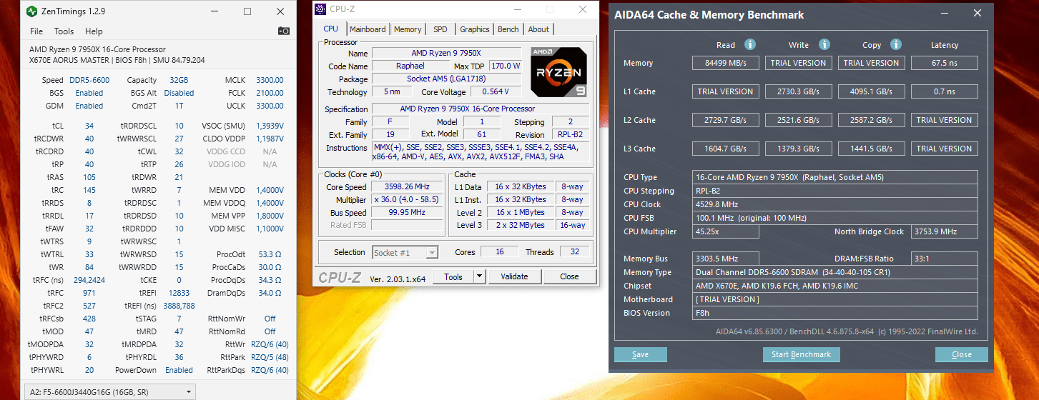The height and width of the screenshot is (400, 1039).
Task: Click the BIOS Version F8h field
Action: [x=834, y=313]
